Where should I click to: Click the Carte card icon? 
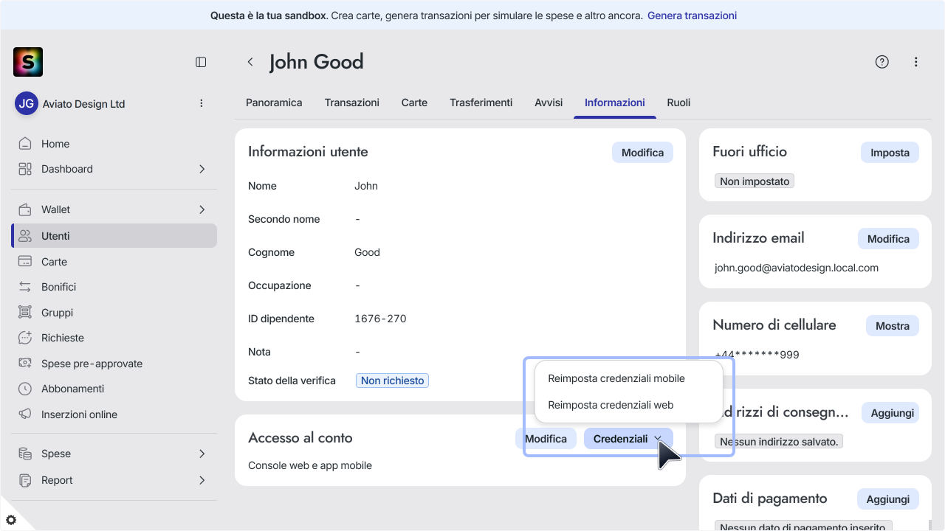25,262
